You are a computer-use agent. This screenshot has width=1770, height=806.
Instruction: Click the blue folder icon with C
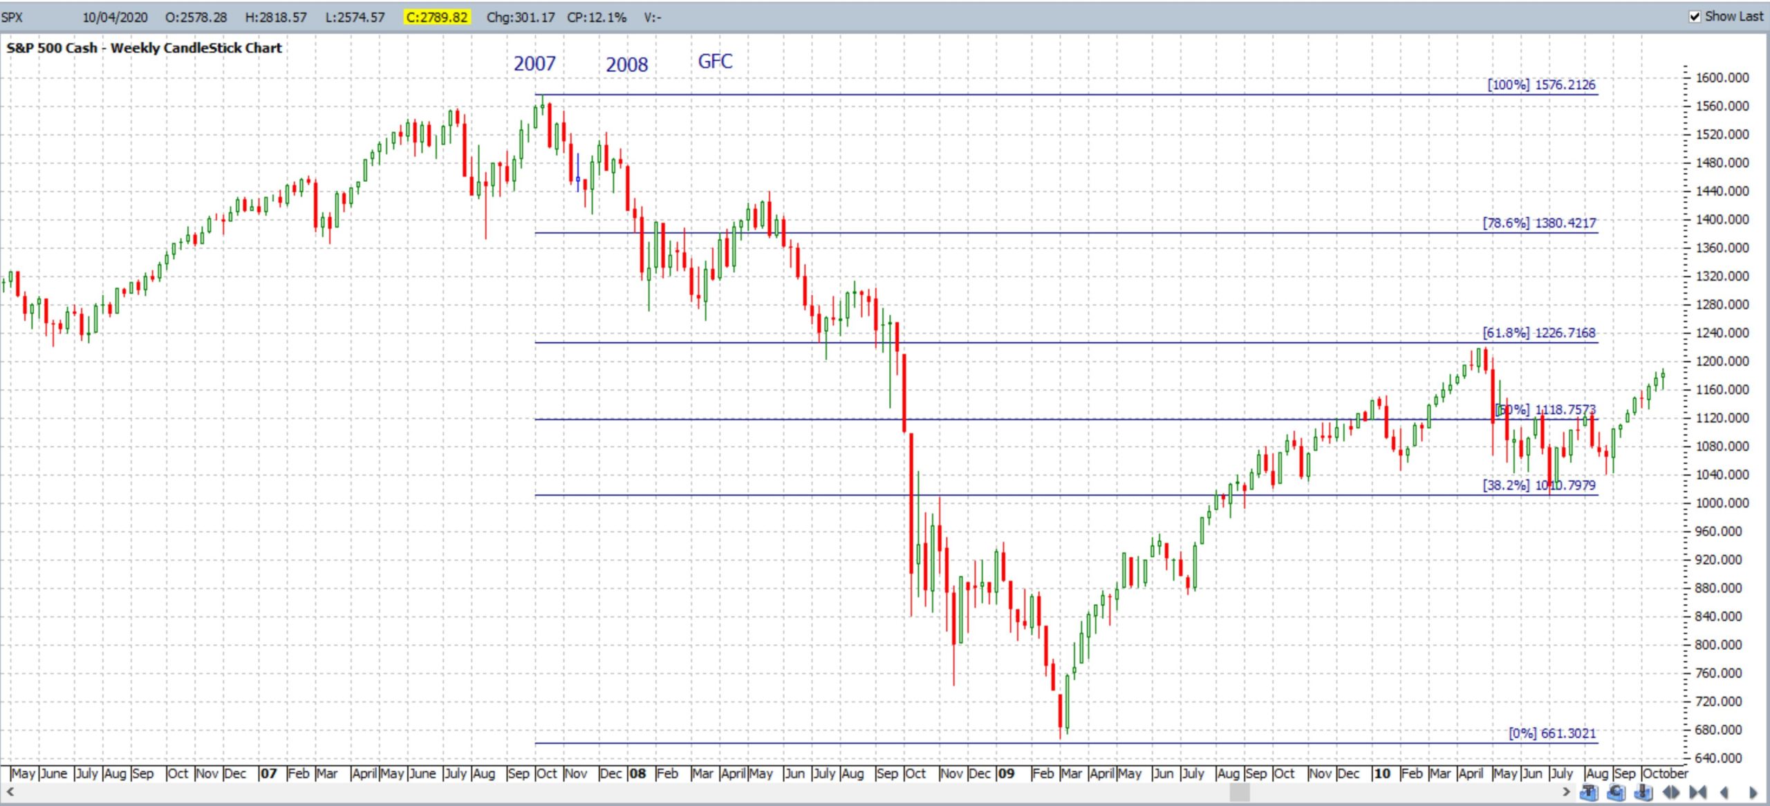[1616, 792]
